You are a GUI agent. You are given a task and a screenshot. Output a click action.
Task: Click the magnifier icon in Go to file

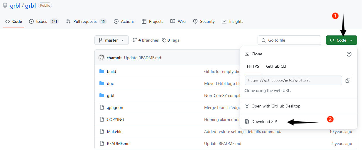pyautogui.click(x=263, y=40)
